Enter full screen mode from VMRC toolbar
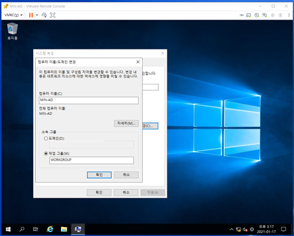Viewport: 294px width, 236px height. pyautogui.click(x=53, y=15)
